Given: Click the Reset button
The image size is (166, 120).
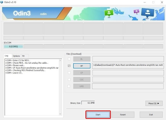Looking at the screenshot, I should (x=123, y=115).
